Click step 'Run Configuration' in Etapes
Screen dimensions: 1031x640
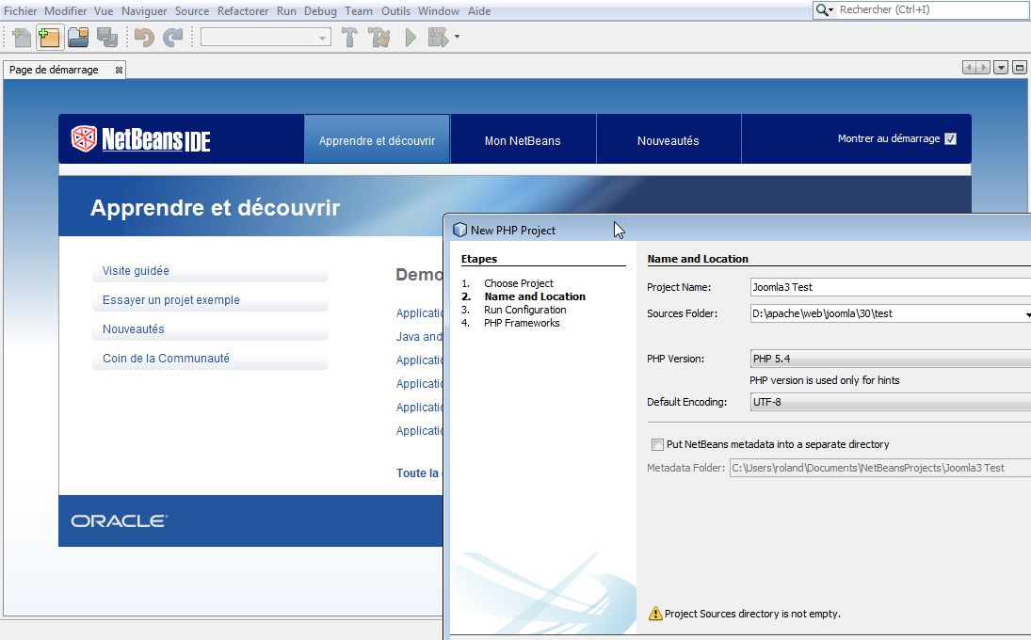click(524, 310)
